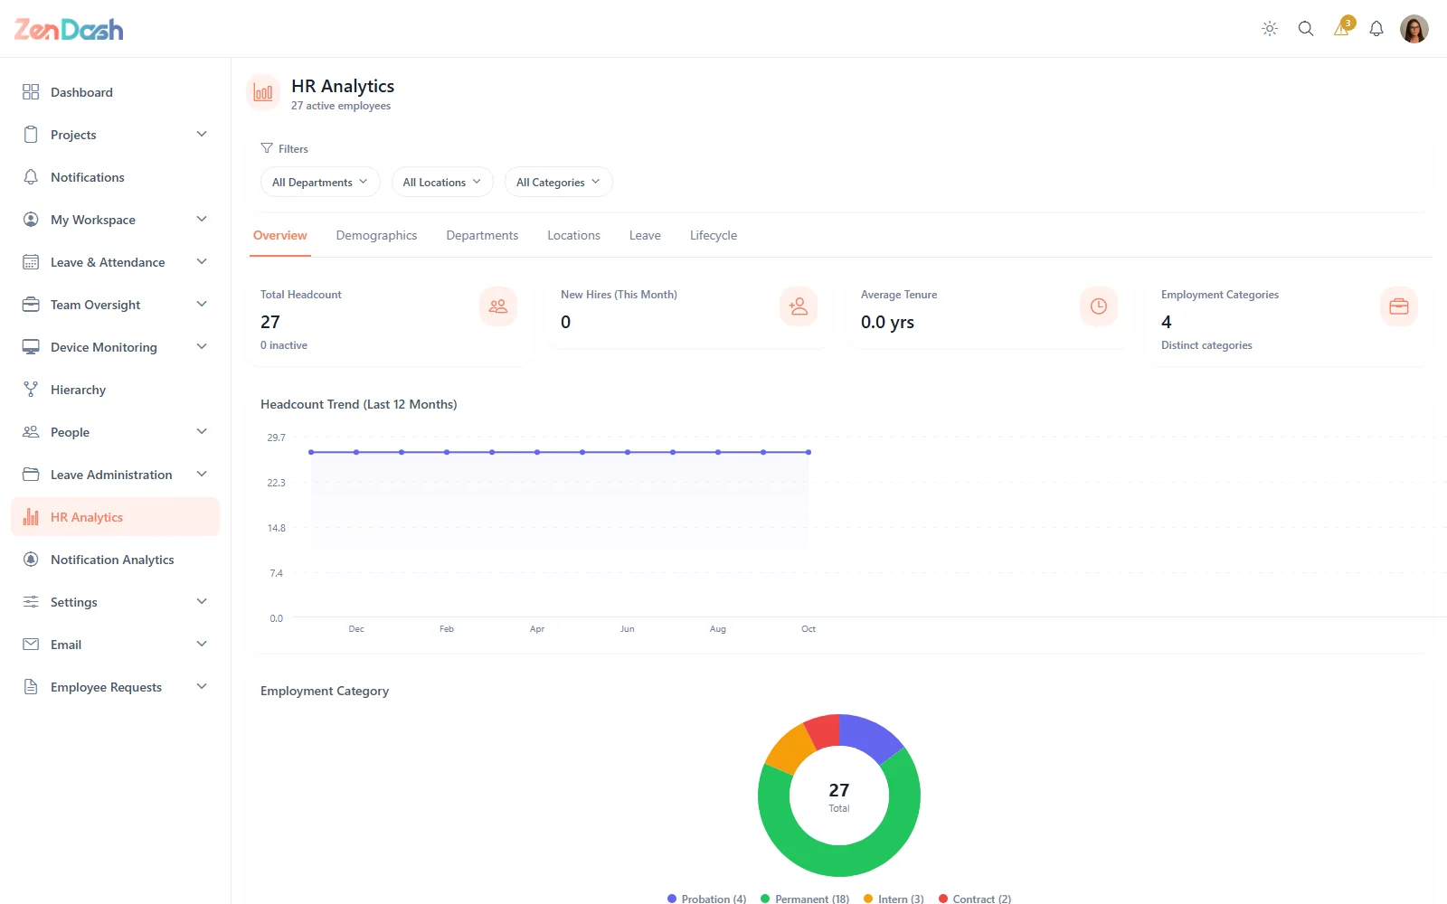Click the green Permanent donut segment
This screenshot has height=904, width=1447.
tap(855, 859)
